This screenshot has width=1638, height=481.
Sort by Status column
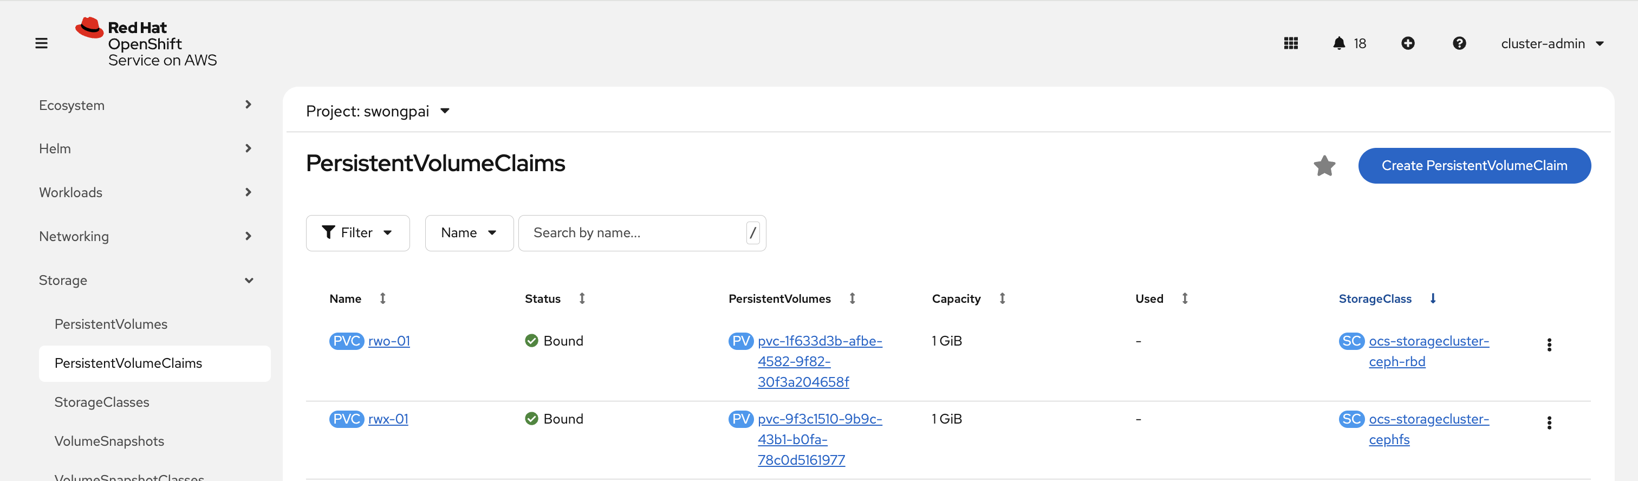[555, 298]
